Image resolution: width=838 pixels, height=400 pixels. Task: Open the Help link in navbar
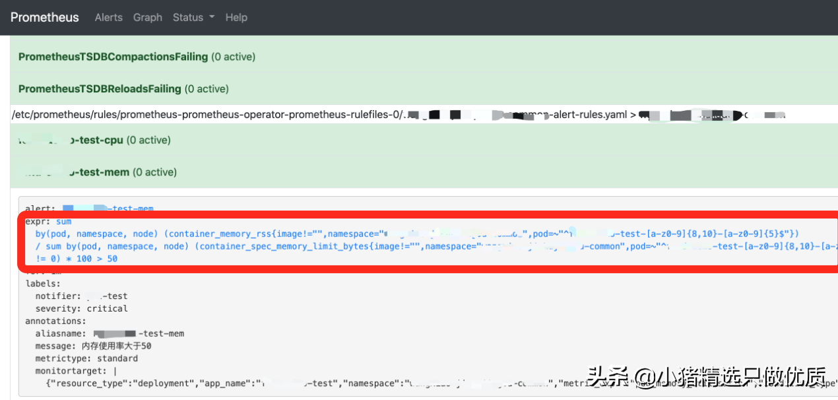[236, 17]
